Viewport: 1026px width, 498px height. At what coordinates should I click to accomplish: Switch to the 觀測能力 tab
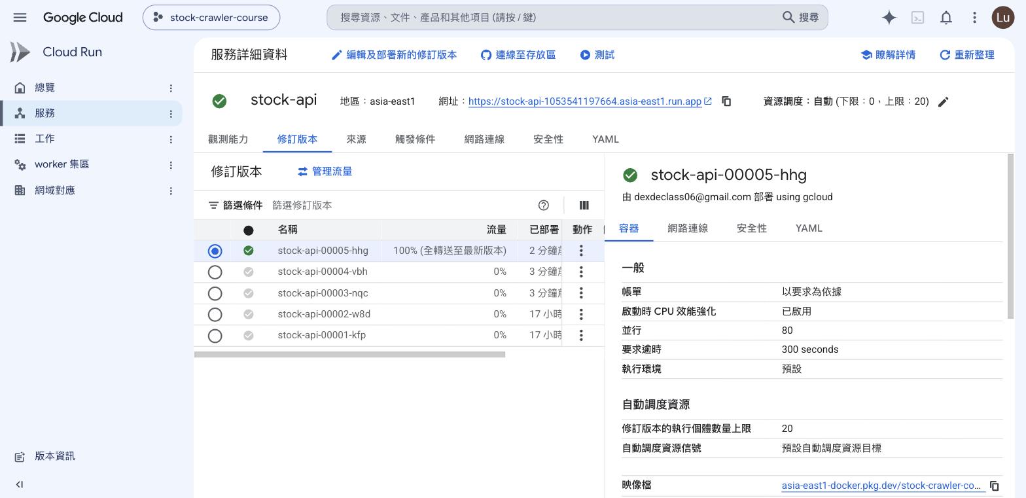tap(228, 139)
